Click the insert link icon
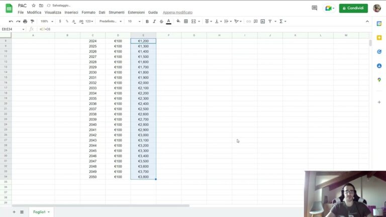Screen dimensions: 386x217 (248, 22)
